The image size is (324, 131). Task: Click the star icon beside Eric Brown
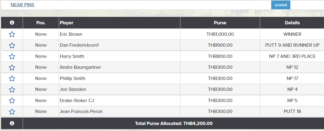pos(12,34)
